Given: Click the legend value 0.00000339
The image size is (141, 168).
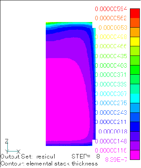Looking at the screenshot, I should 111,84.
